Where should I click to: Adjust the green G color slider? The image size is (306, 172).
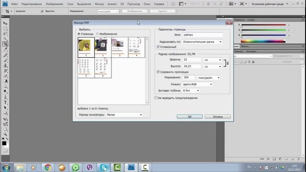point(263,30)
